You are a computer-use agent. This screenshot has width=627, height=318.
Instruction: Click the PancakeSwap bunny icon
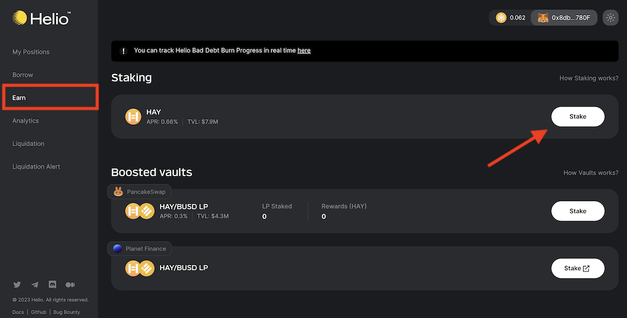118,192
